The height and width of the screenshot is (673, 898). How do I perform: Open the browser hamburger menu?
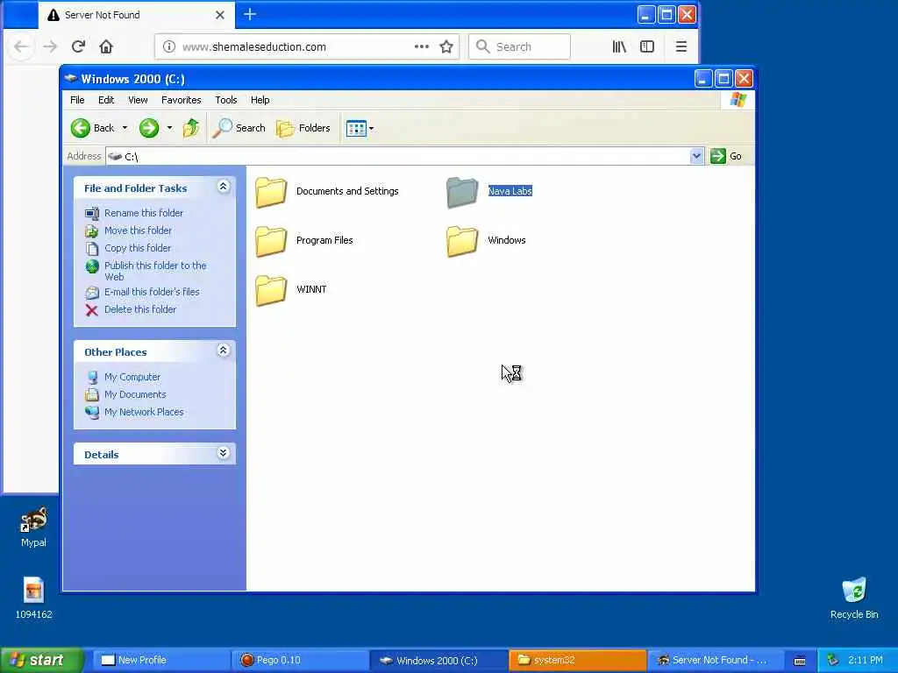tap(681, 46)
